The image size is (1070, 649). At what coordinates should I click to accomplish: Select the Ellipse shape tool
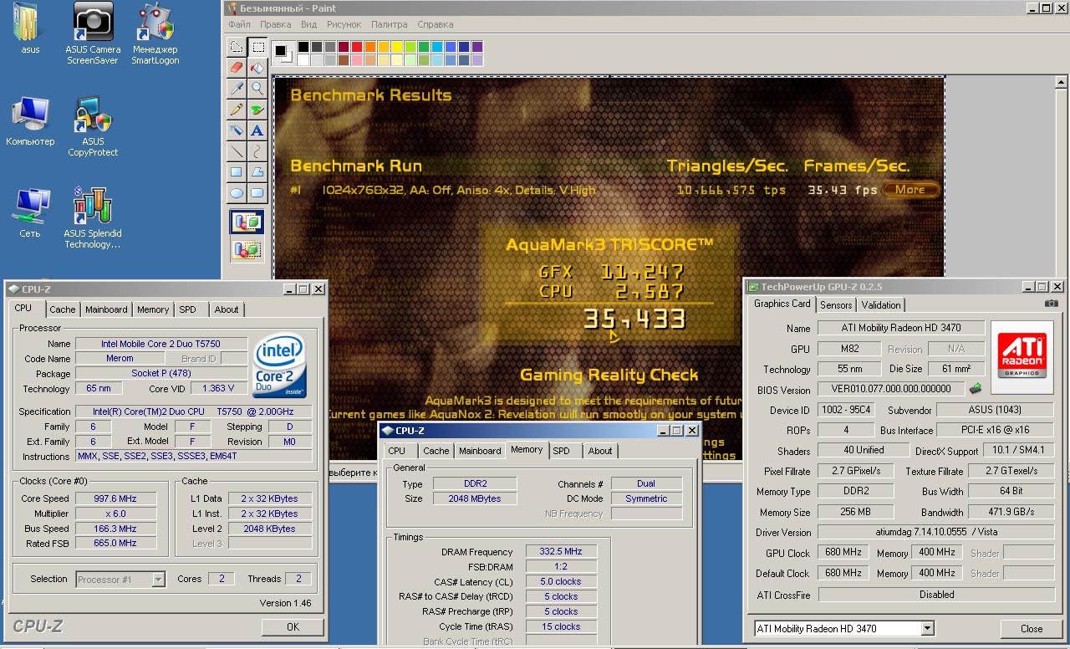tap(237, 193)
